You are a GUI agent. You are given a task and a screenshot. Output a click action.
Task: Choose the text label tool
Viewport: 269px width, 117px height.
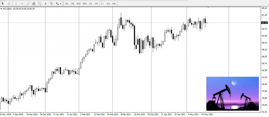tap(51, 3)
